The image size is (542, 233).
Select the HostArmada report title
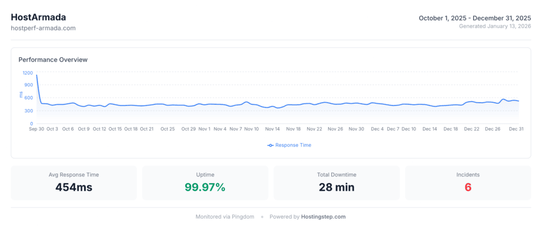click(x=39, y=17)
